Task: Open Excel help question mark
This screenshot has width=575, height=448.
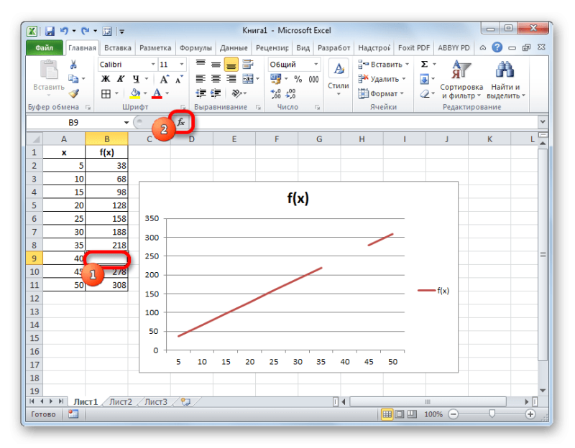Action: click(497, 47)
